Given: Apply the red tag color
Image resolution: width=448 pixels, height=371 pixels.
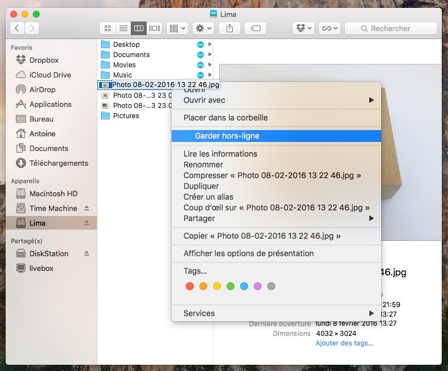Looking at the screenshot, I should tap(190, 286).
